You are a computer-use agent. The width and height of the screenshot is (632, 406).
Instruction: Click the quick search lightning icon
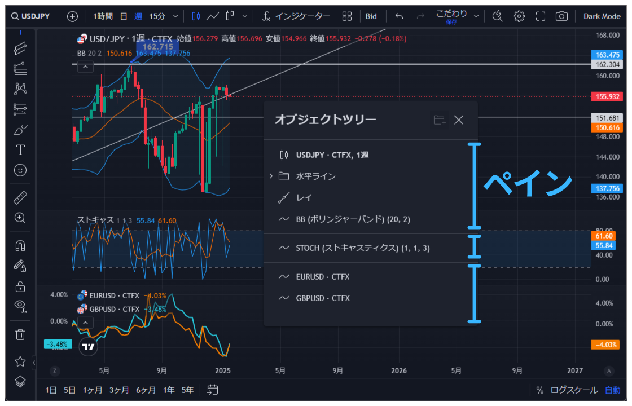pos(497,16)
